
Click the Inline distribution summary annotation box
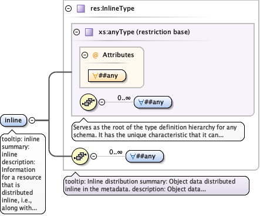pyautogui.click(x=156, y=185)
